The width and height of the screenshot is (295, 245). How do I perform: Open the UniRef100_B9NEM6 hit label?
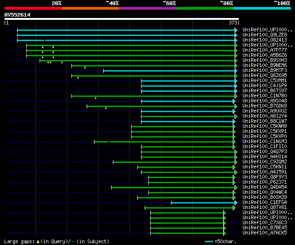[x=265, y=66]
